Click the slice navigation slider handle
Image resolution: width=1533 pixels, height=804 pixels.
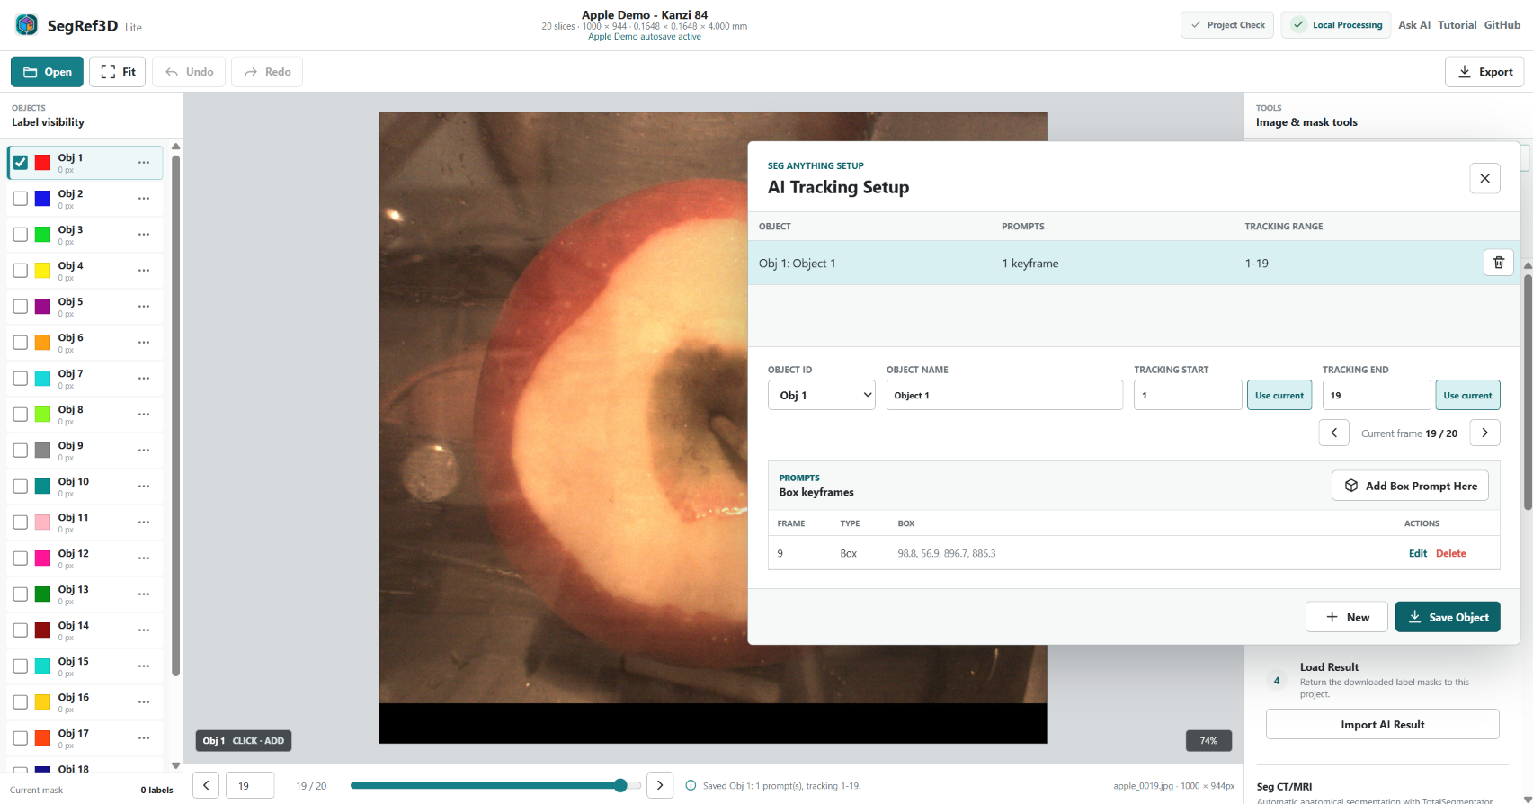pyautogui.click(x=620, y=785)
